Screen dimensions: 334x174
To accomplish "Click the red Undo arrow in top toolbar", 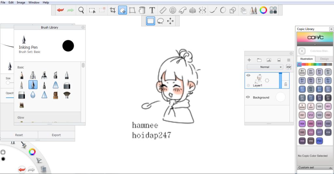I will pos(60,10).
